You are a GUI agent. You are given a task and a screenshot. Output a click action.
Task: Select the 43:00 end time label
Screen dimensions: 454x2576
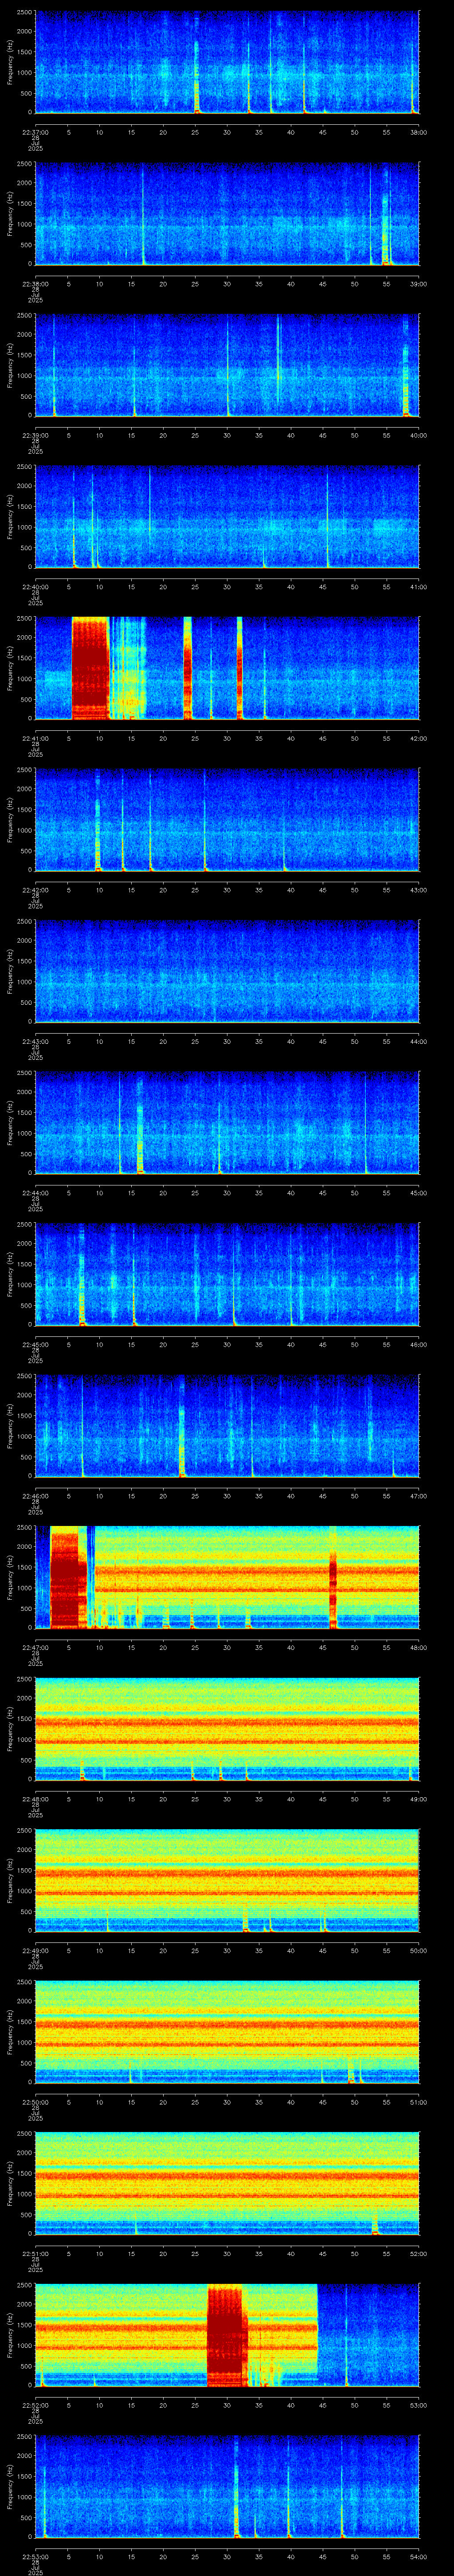(418, 890)
